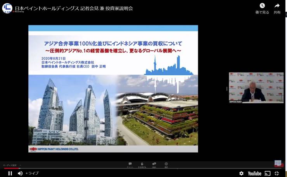Jump to live via the ライブ indicator
The width and height of the screenshot is (287, 177).
(32, 173)
